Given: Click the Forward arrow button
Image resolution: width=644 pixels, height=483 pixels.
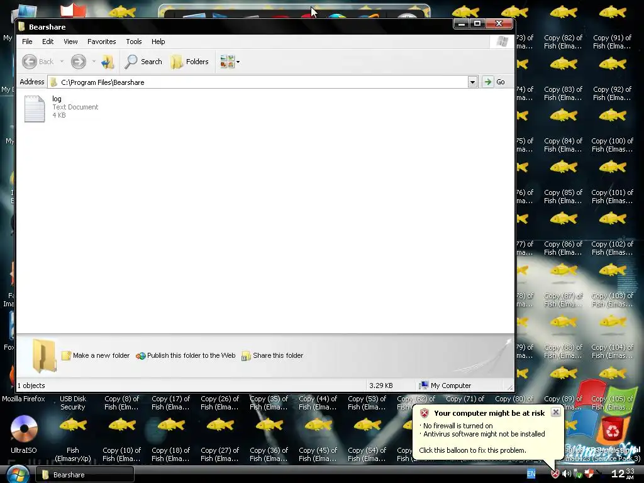Looking at the screenshot, I should (x=79, y=62).
